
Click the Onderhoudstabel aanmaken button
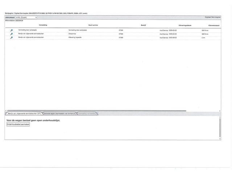click(x=18, y=124)
